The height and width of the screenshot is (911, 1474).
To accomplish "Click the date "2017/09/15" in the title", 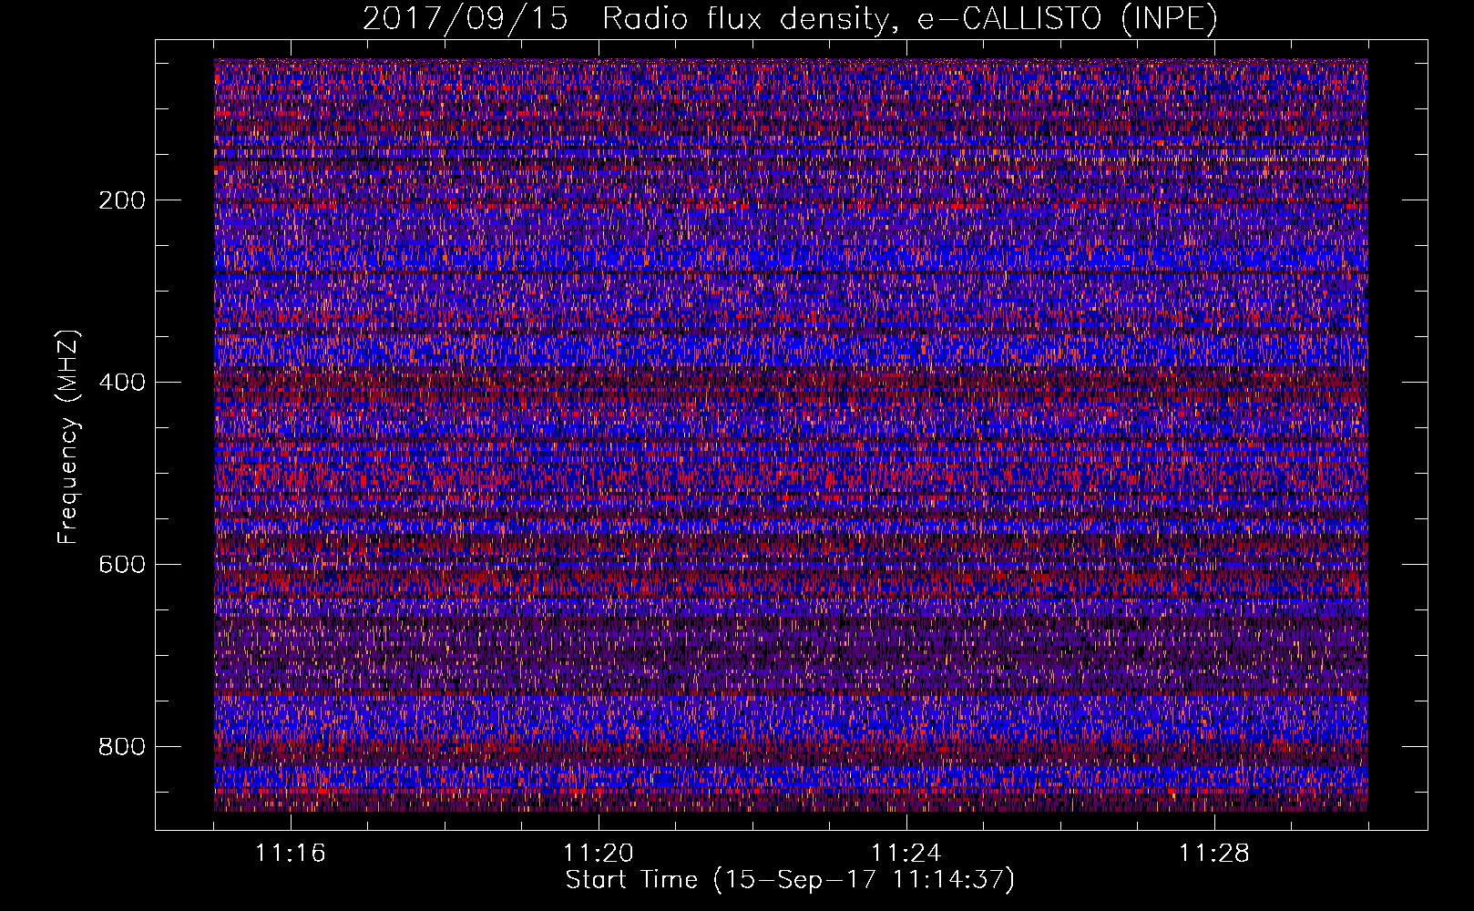I will pos(465,19).
